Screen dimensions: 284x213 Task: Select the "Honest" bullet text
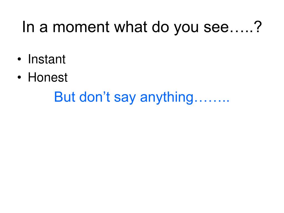(48, 77)
